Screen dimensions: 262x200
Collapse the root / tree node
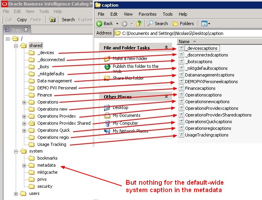coord(7,39)
